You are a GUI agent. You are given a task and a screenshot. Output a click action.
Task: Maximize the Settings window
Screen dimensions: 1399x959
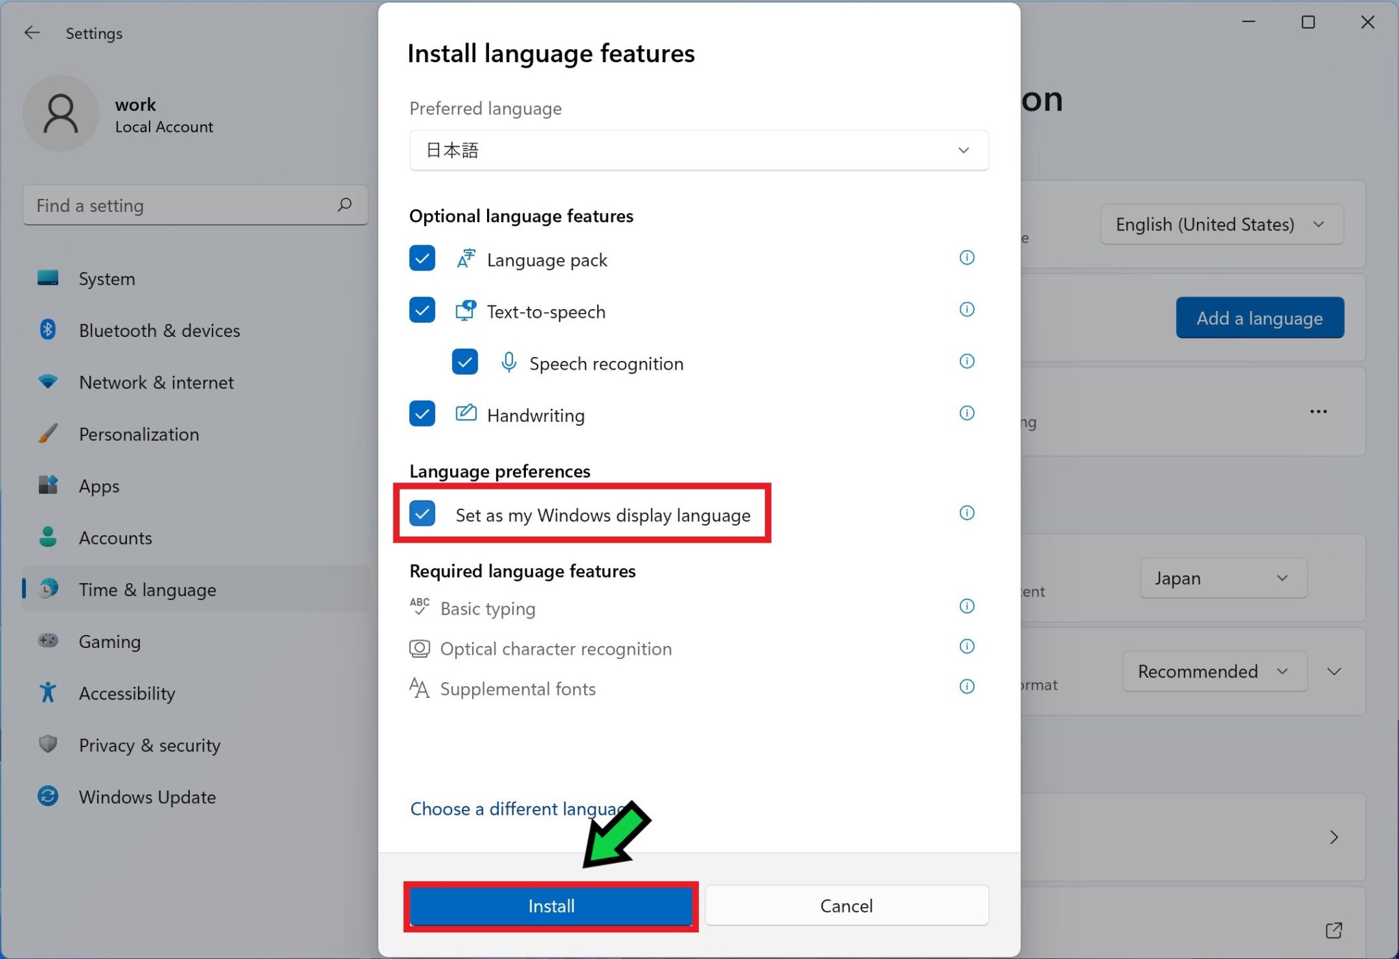tap(1308, 22)
